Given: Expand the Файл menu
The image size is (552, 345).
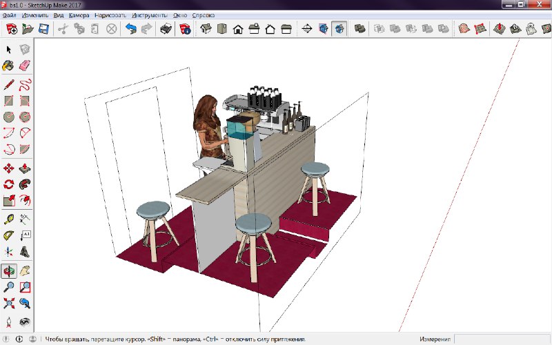Looking at the screenshot, I should (x=10, y=14).
